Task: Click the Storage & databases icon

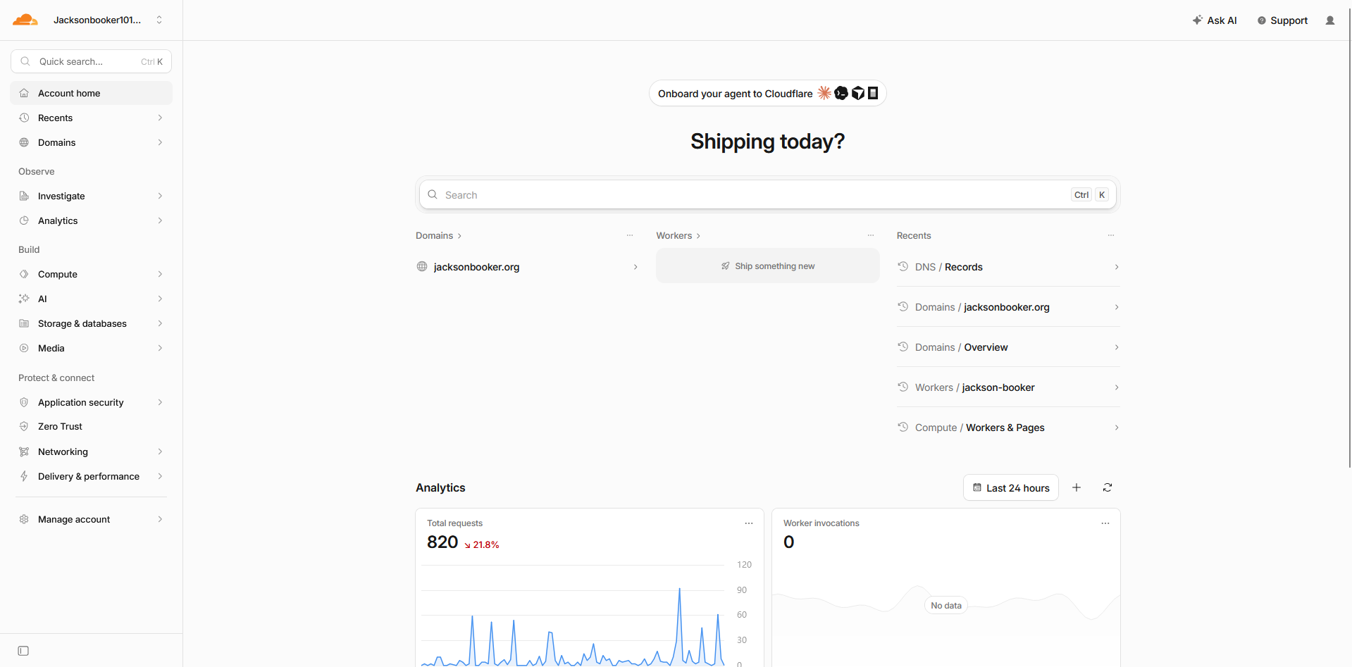Action: (x=24, y=323)
